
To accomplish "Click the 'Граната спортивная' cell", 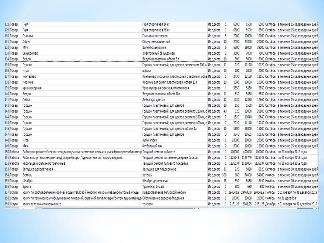I will (x=174, y=36).
